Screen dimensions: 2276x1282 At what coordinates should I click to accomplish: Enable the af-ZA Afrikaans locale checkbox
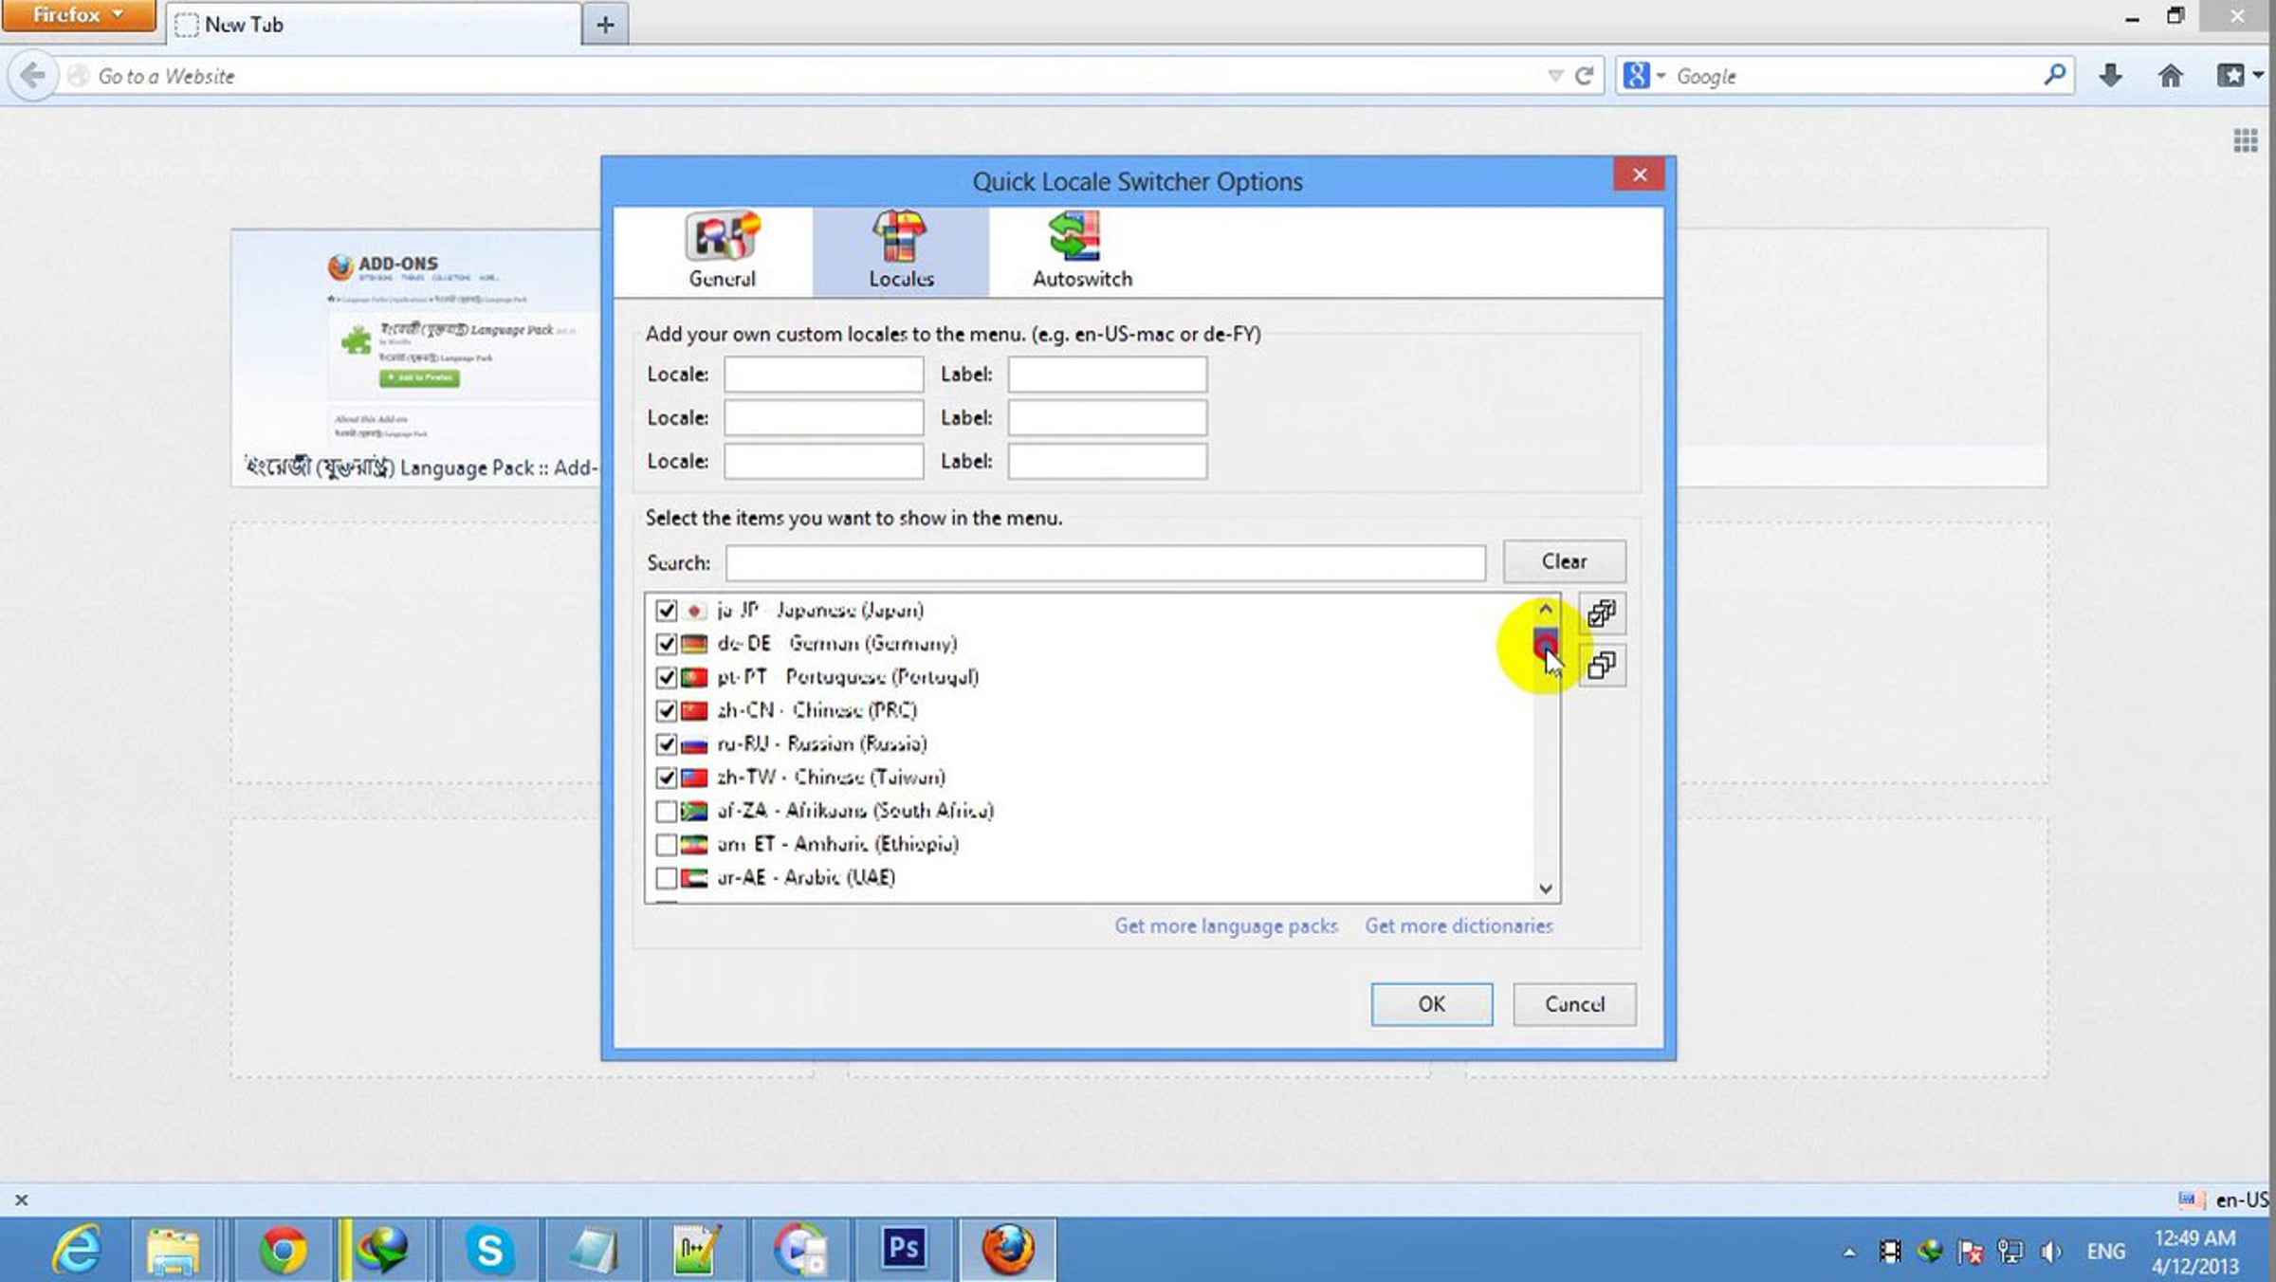(666, 812)
